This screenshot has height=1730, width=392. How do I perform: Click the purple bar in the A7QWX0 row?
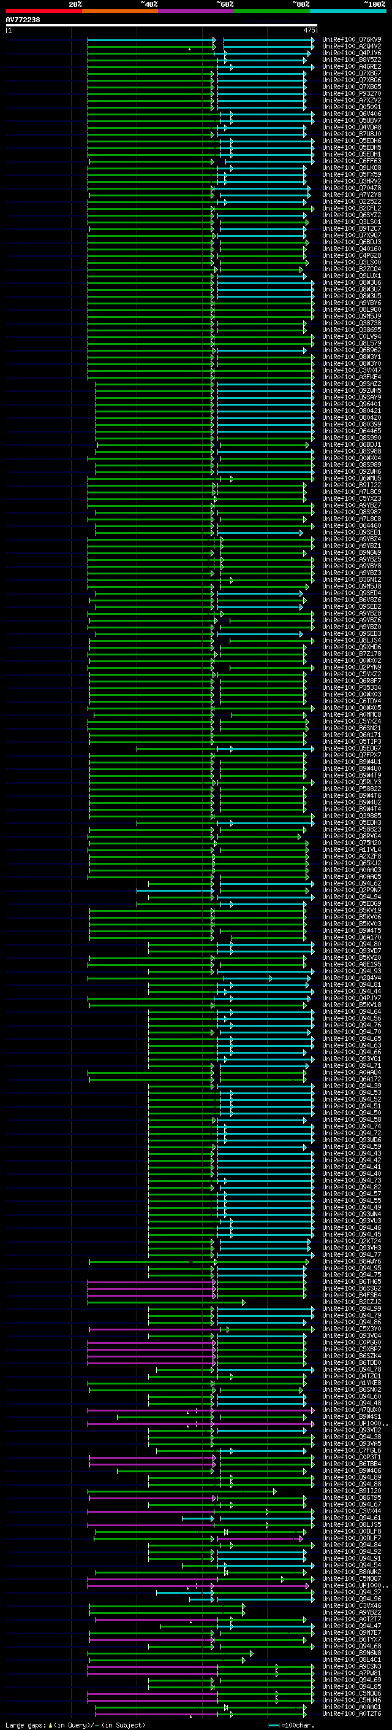coord(150,1410)
